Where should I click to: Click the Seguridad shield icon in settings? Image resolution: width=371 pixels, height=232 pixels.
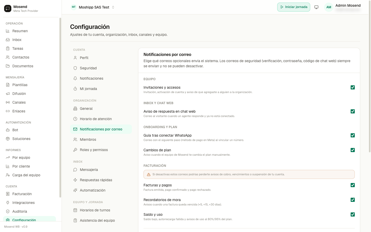75,68
